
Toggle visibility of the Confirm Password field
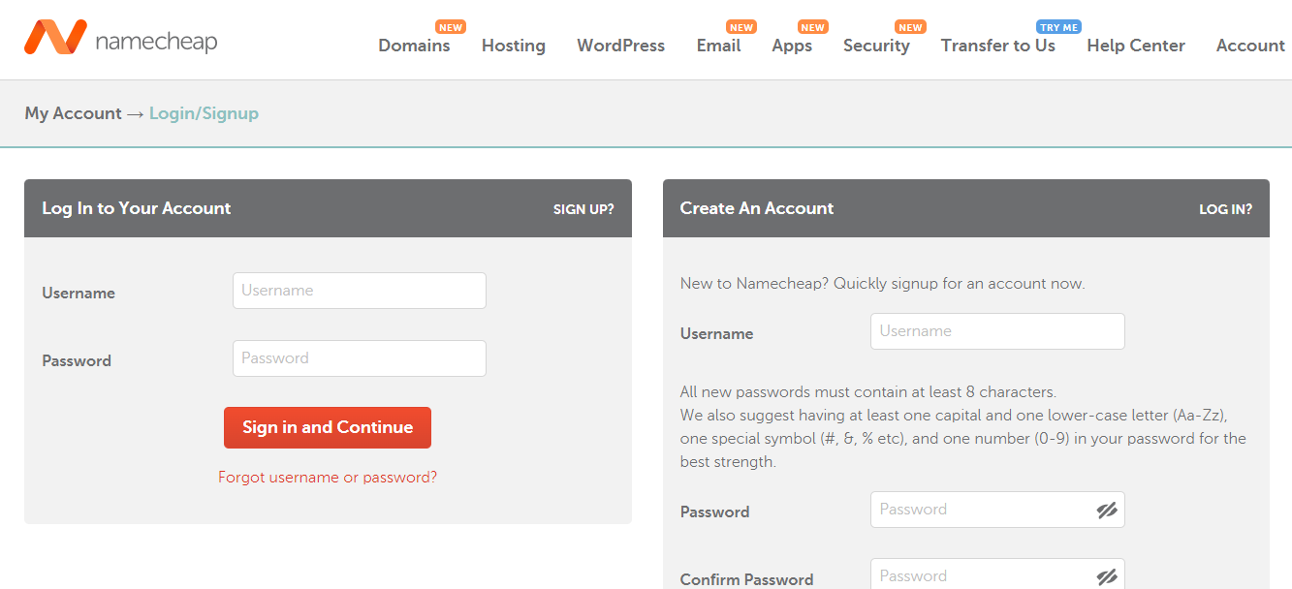pyautogui.click(x=1107, y=577)
